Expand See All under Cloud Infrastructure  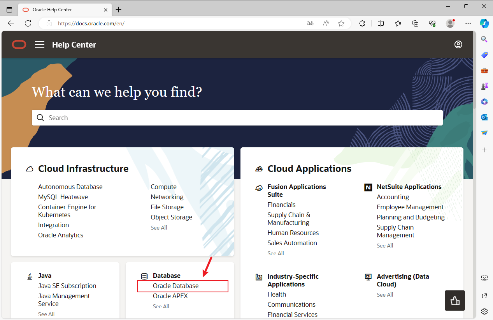159,228
